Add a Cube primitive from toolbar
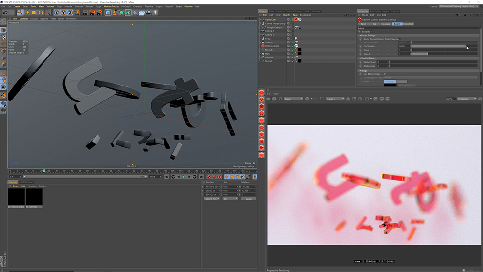This screenshot has height=272, width=483. coord(108,13)
